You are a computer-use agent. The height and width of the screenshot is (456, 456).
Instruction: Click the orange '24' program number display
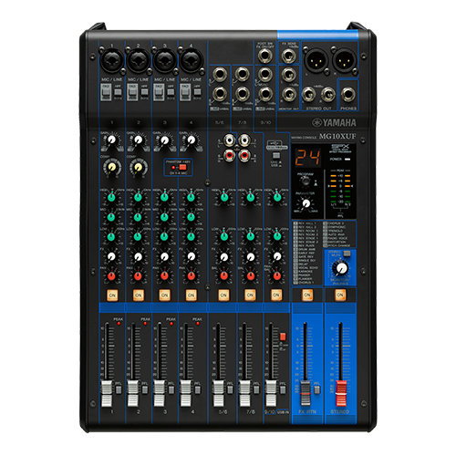(x=307, y=158)
